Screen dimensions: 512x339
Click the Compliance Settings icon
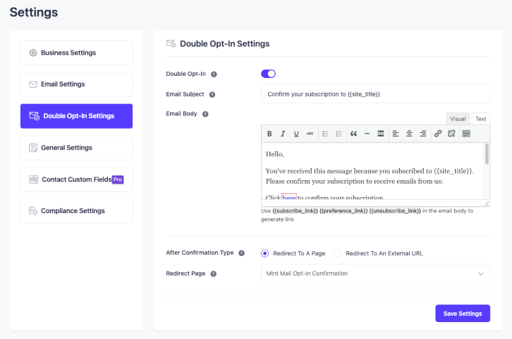33,211
